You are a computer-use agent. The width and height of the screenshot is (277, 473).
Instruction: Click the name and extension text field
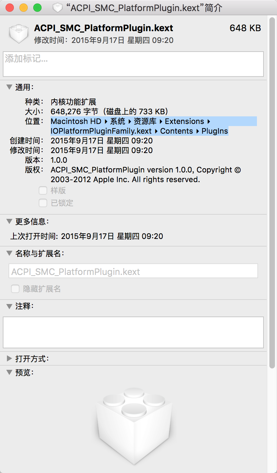pos(133,271)
